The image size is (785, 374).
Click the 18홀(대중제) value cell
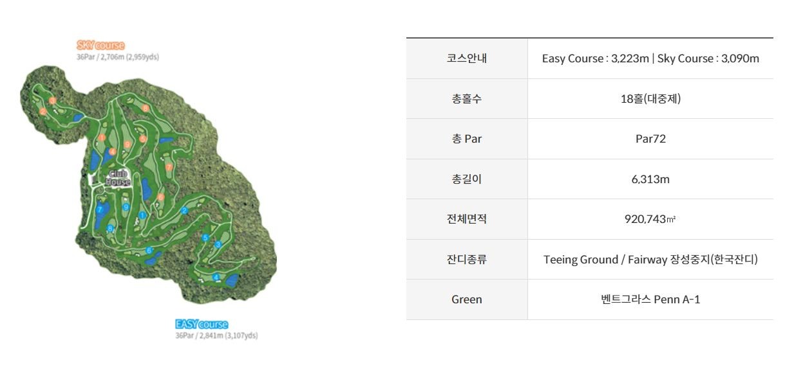tap(650, 99)
